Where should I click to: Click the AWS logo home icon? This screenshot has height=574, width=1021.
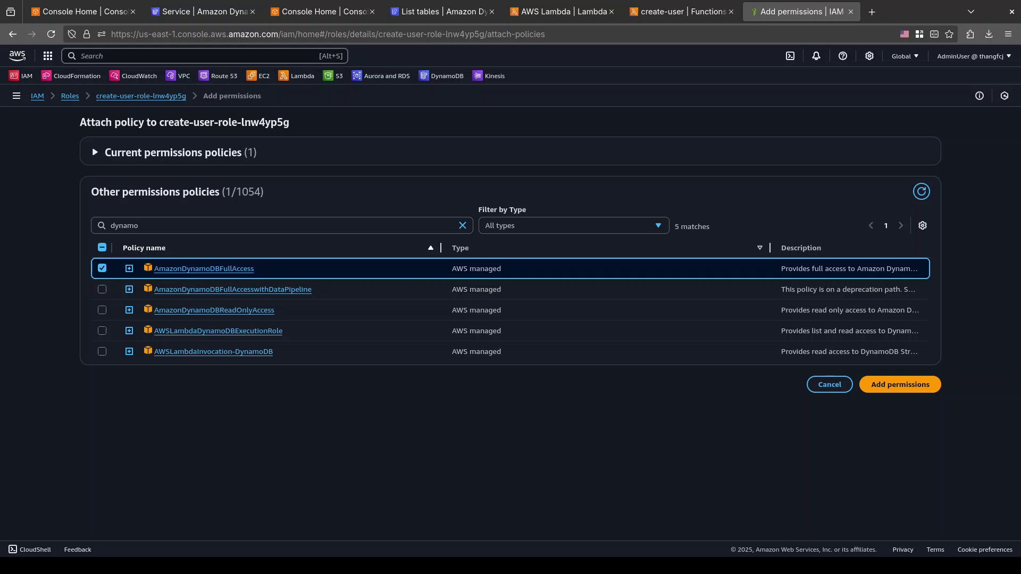[x=17, y=56]
